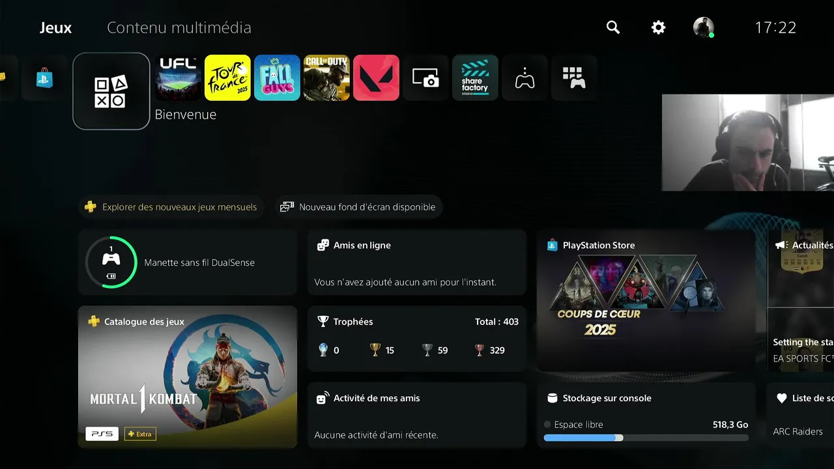Open Share Factory Studio app
The width and height of the screenshot is (834, 469).
(475, 78)
